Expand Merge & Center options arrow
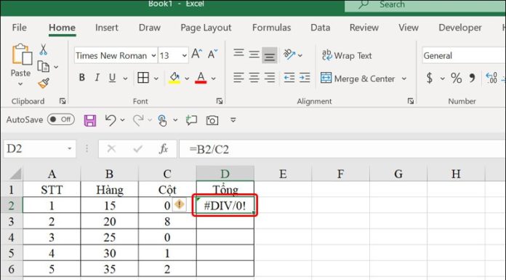The width and height of the screenshot is (506, 280). [403, 79]
